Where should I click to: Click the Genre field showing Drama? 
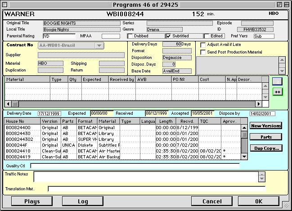[x=165, y=29]
